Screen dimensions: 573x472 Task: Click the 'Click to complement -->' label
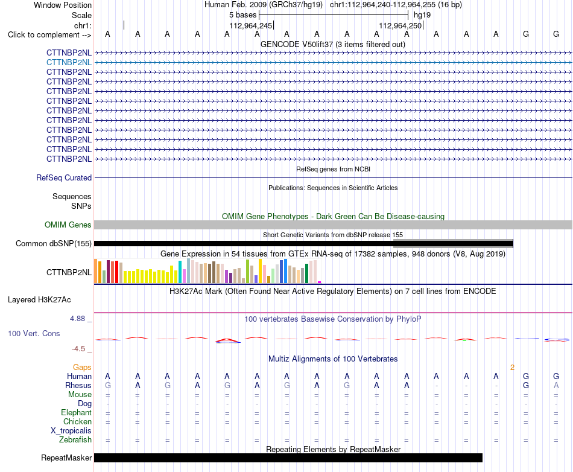click(49, 35)
